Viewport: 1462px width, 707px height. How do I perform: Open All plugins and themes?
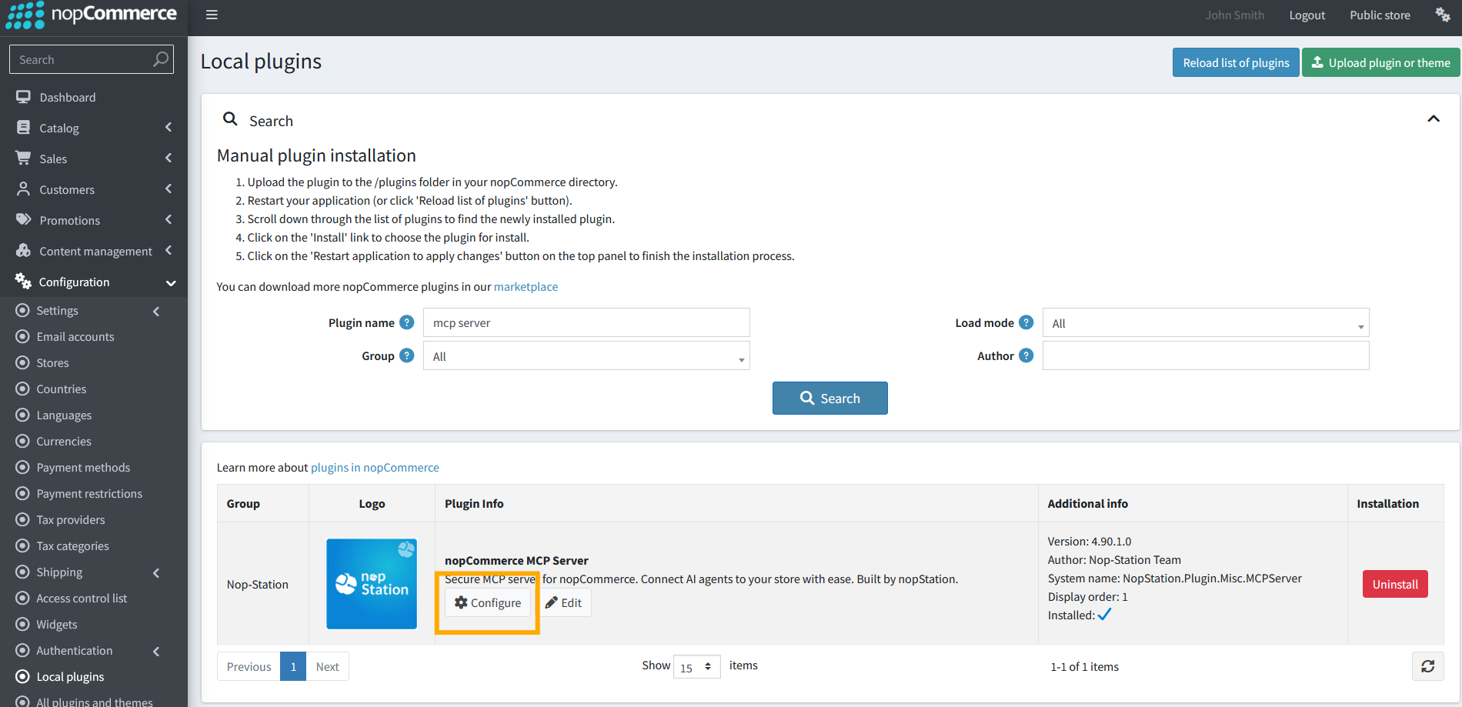[94, 700]
